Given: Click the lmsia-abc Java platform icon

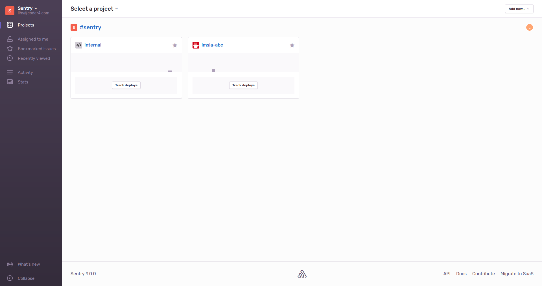Looking at the screenshot, I should tap(196, 45).
